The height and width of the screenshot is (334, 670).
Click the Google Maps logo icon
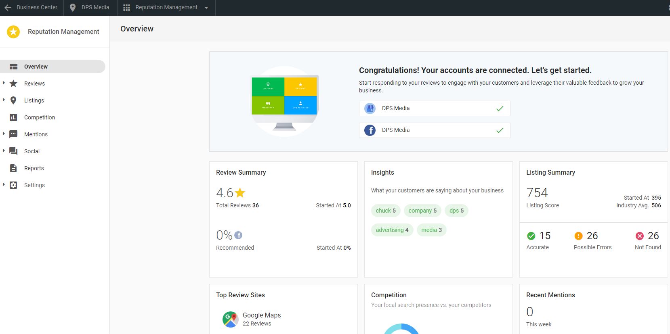coord(230,319)
